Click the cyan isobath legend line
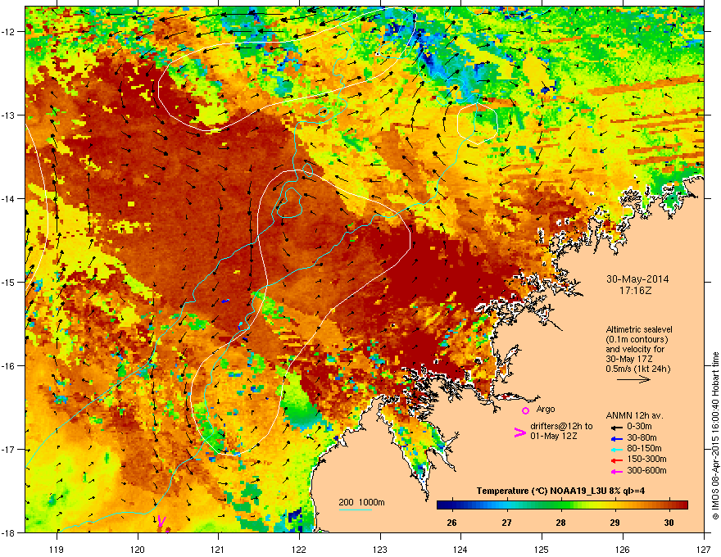The width and height of the screenshot is (721, 557). pyautogui.click(x=355, y=509)
